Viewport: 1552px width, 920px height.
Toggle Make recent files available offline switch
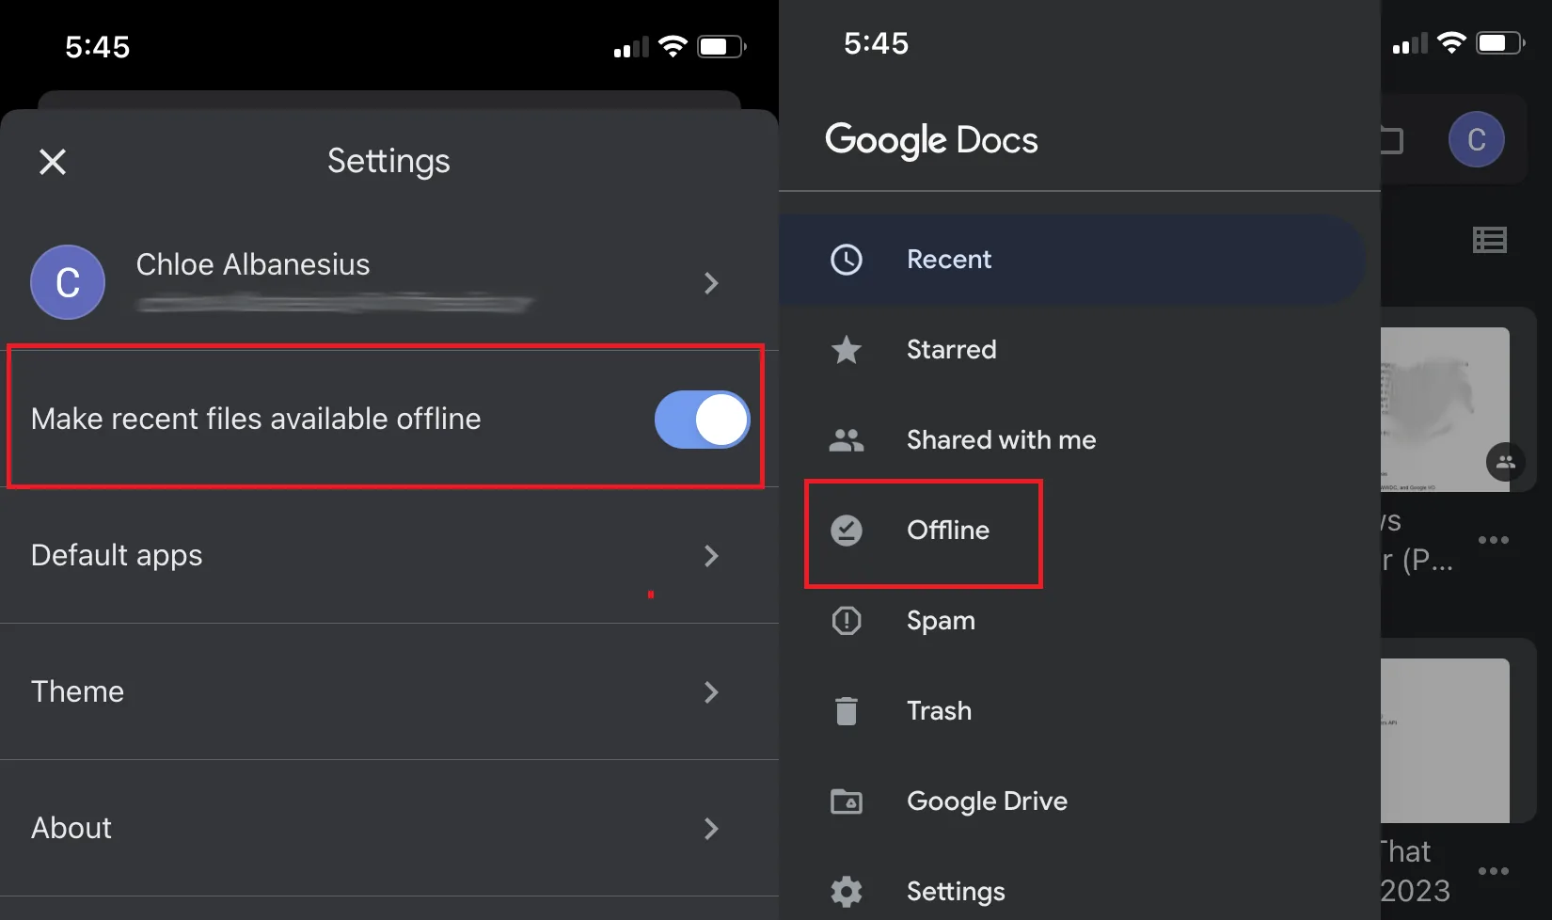(x=702, y=420)
